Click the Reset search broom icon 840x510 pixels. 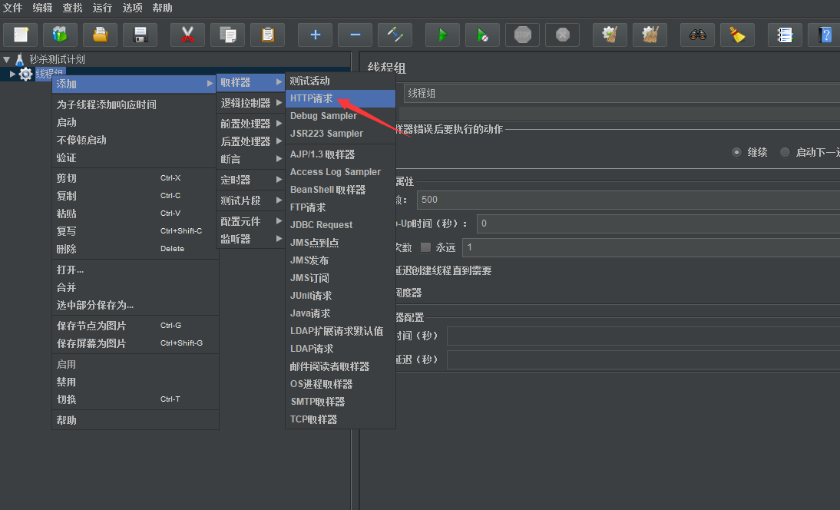tap(737, 35)
